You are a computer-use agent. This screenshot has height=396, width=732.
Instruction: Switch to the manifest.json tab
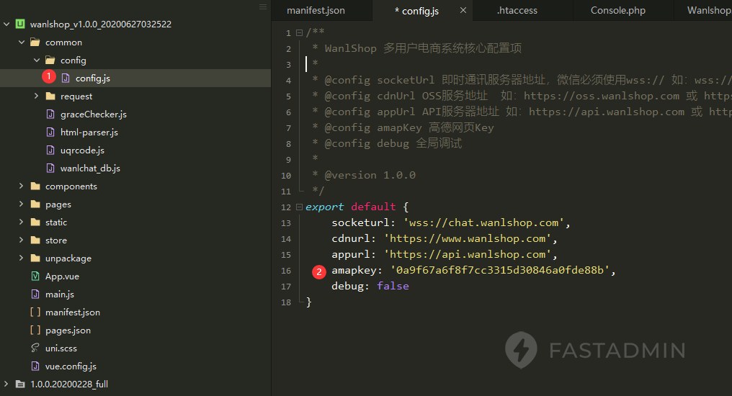click(x=316, y=10)
